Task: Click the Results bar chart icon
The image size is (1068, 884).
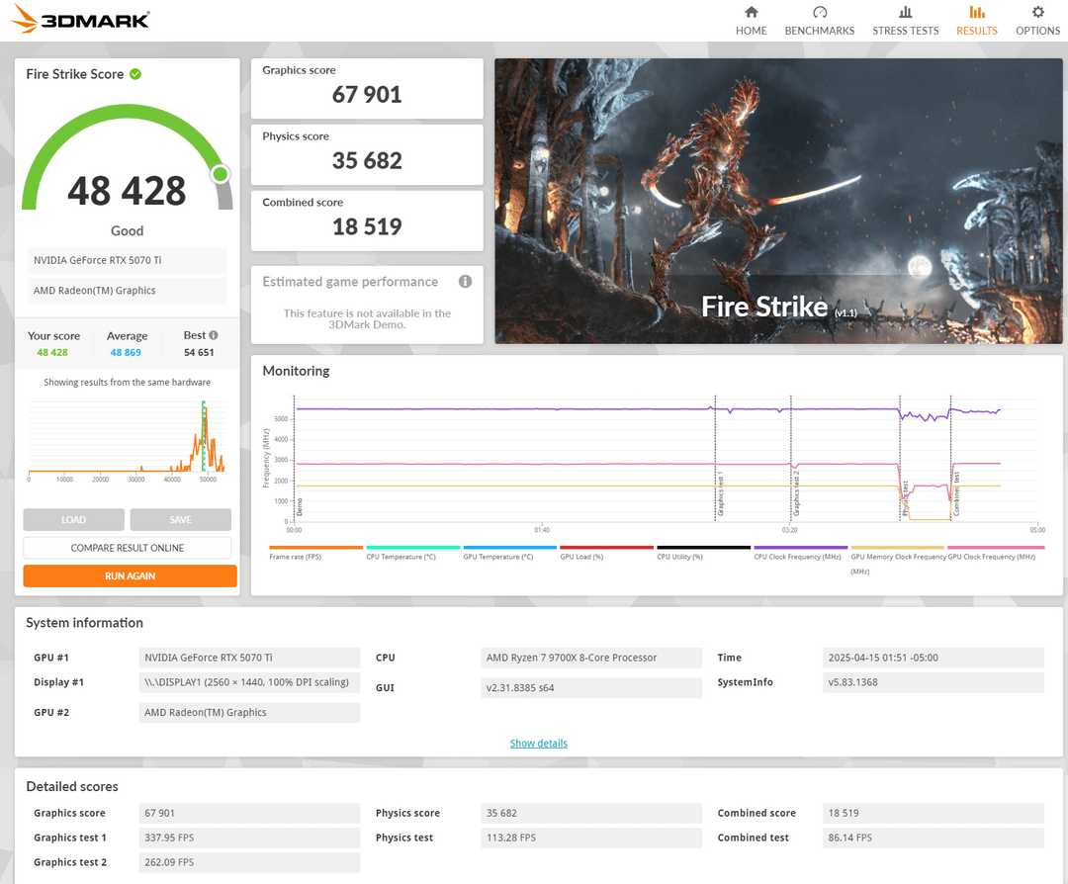Action: [x=977, y=12]
